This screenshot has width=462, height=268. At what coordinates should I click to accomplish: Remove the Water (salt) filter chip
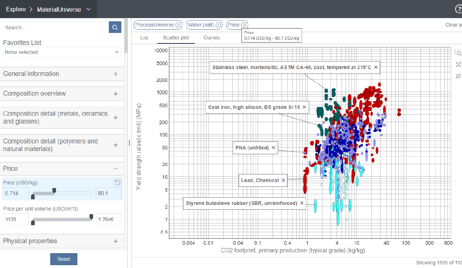point(218,25)
